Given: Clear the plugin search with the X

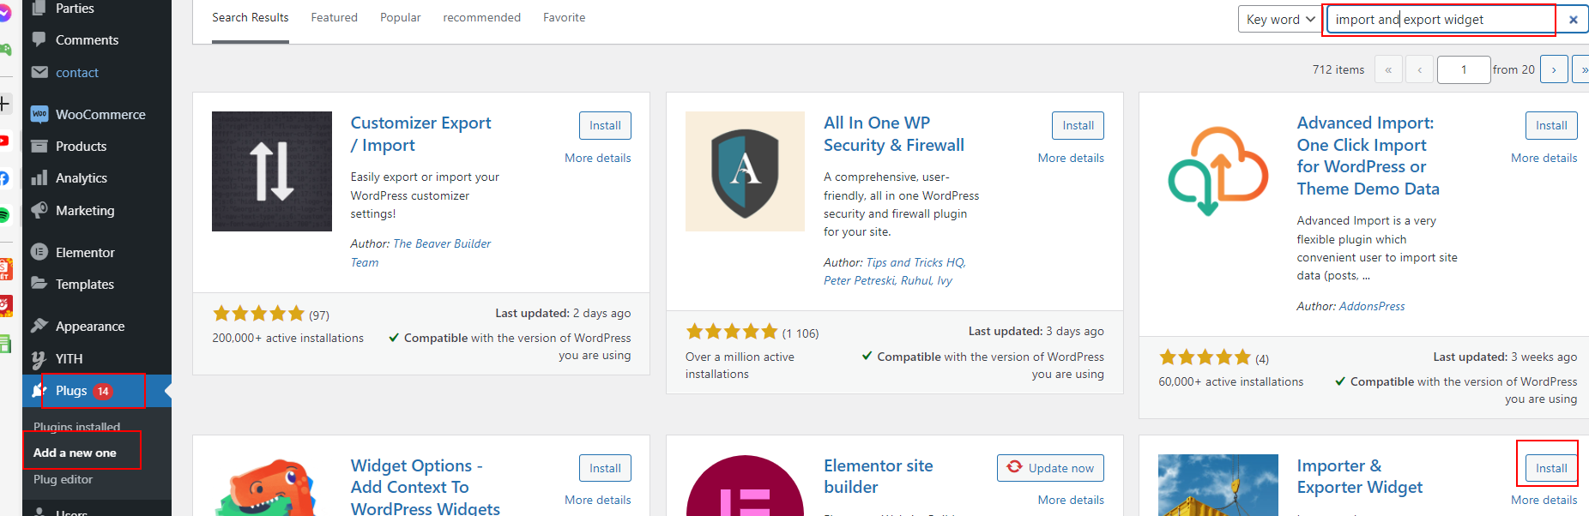Looking at the screenshot, I should coord(1573,20).
